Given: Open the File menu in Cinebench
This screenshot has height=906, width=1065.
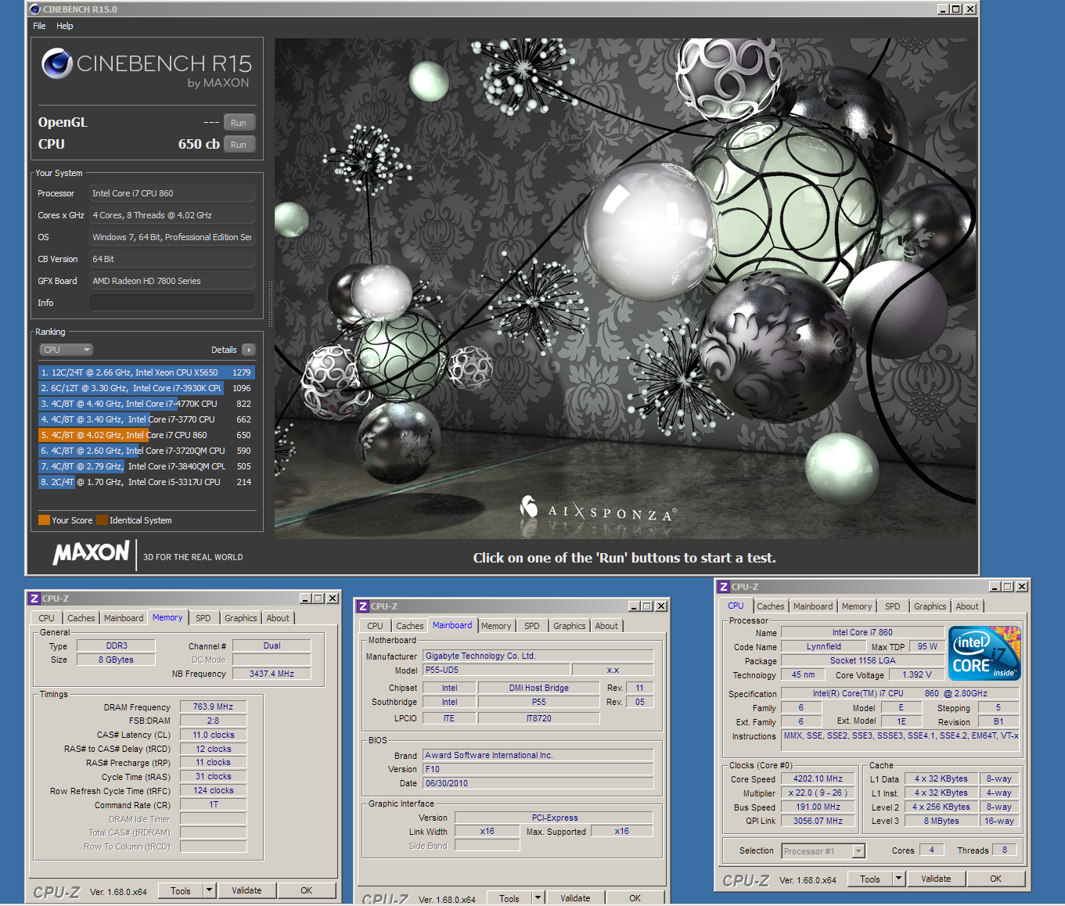Looking at the screenshot, I should 39,26.
